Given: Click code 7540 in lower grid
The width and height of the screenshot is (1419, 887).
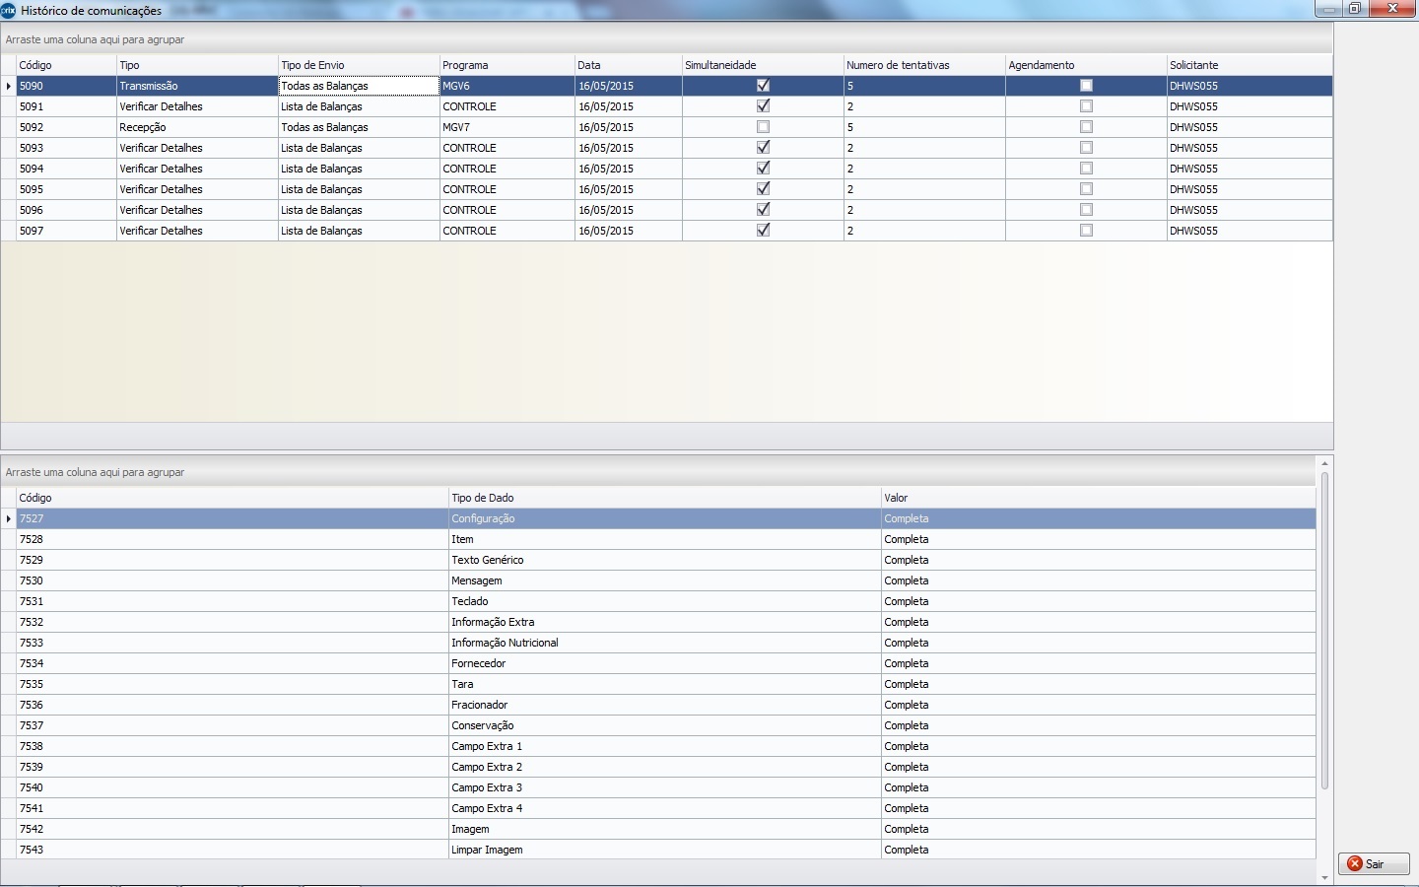Looking at the screenshot, I should tap(233, 787).
